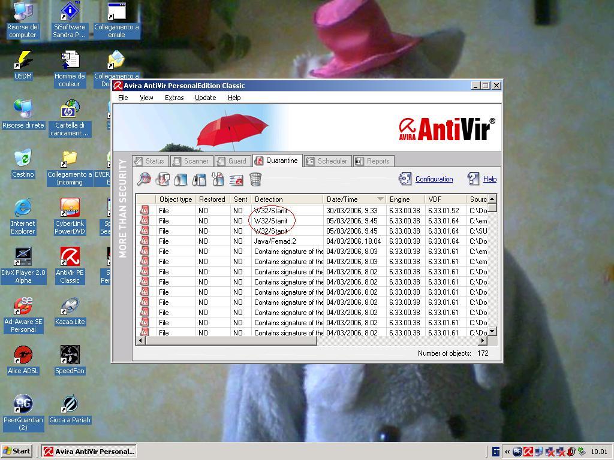Click Avira AntiVir Personal taskbar button
The image size is (614, 460).
click(x=89, y=451)
